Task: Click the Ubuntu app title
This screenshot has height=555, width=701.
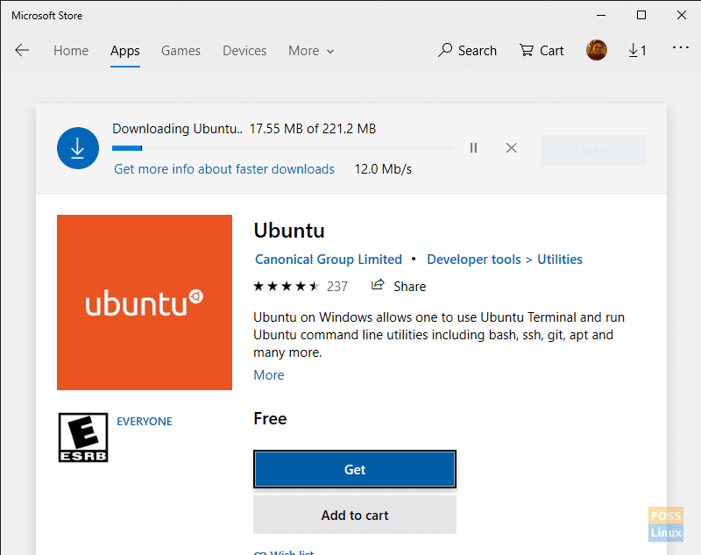Action: 289,231
